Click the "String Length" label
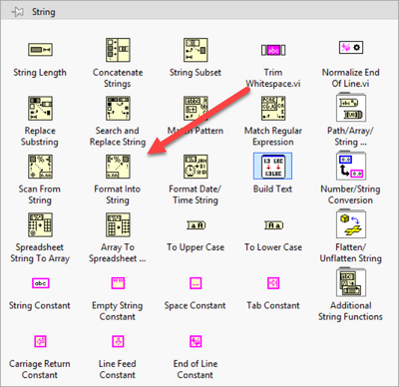399x387 pixels. coord(40,73)
